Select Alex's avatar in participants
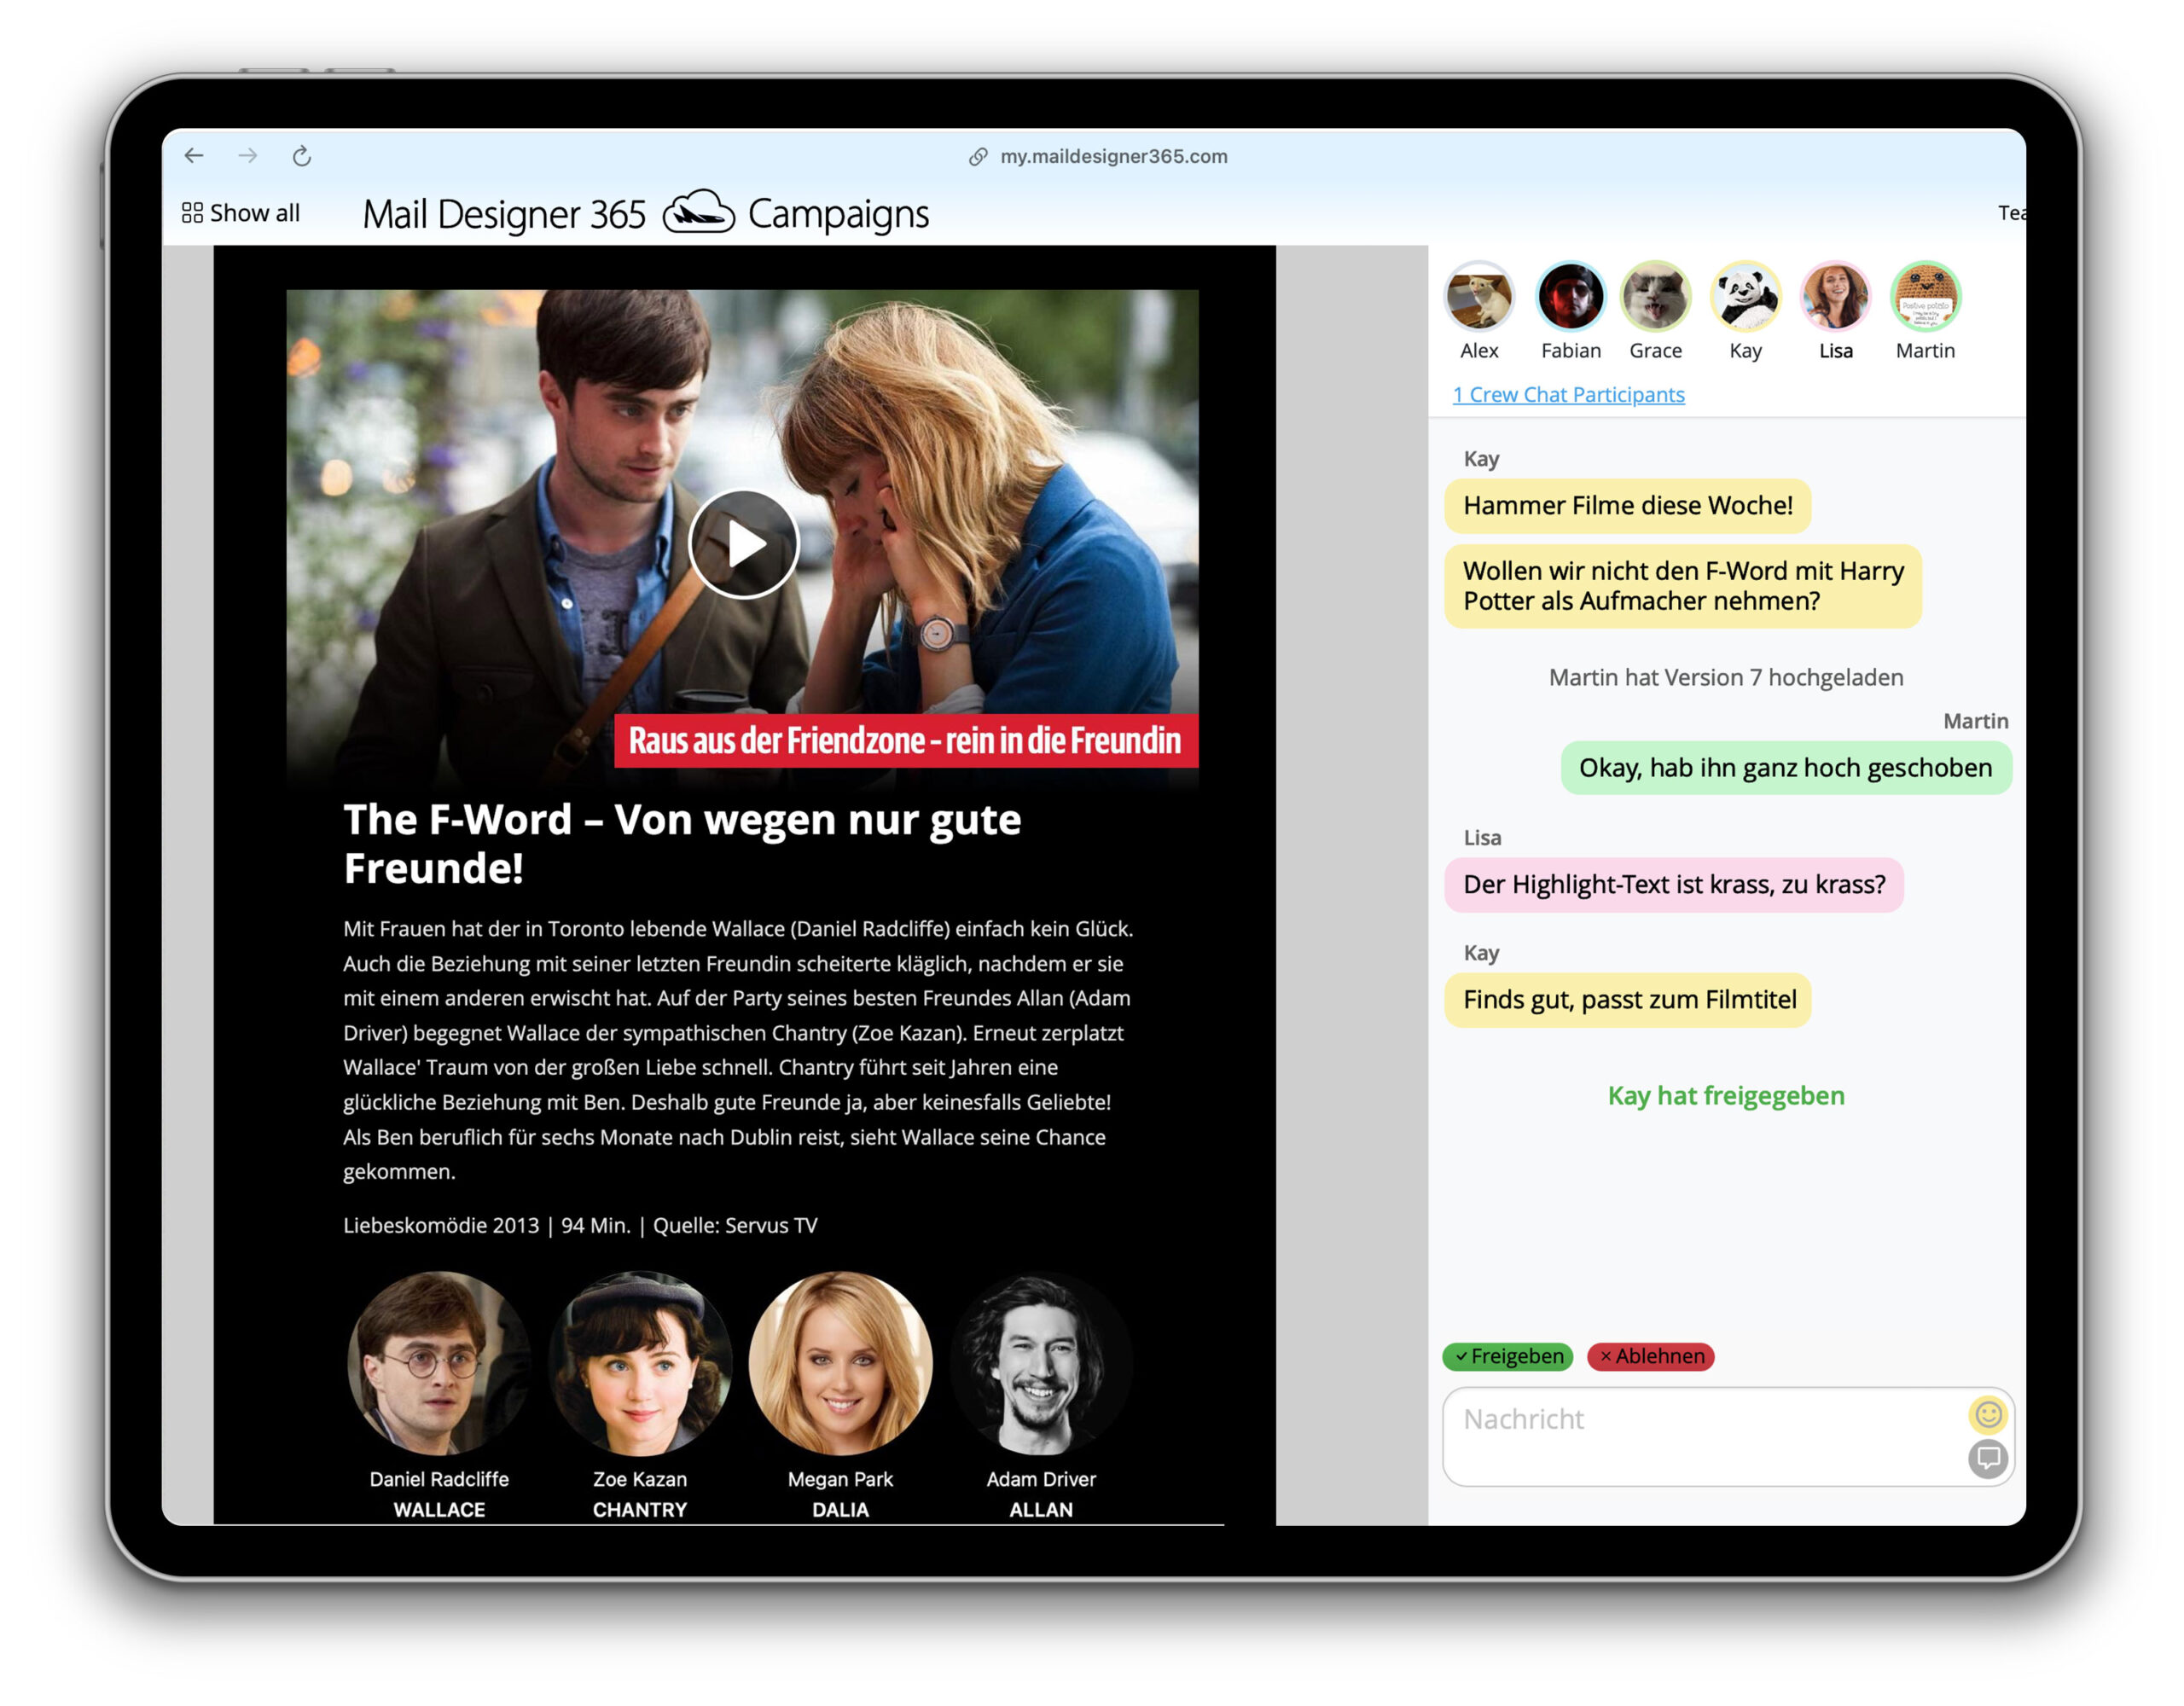The width and height of the screenshot is (2184, 1706). pos(1479,297)
